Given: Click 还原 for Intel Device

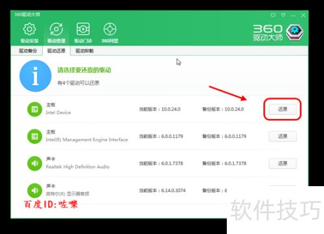Looking at the screenshot, I should pyautogui.click(x=283, y=109).
